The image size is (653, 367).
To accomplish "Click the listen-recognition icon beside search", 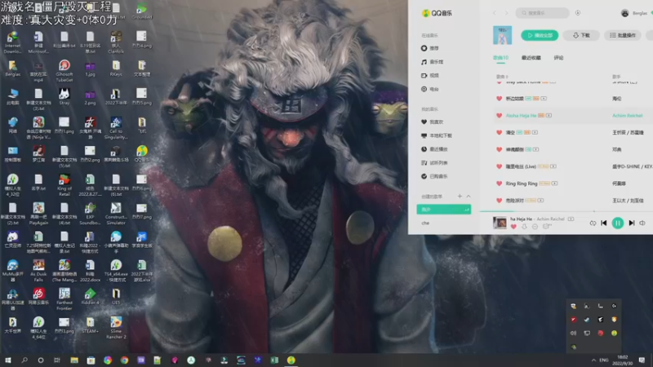I will tap(578, 13).
